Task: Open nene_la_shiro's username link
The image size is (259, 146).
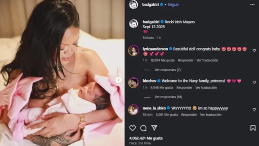Action: (154, 108)
